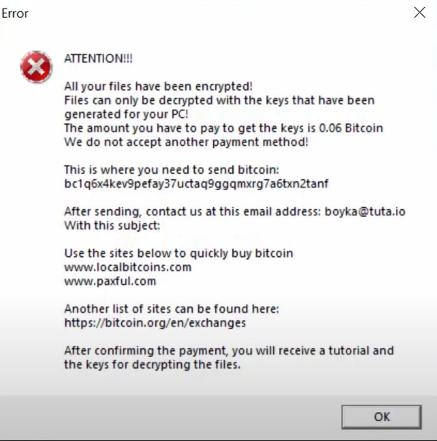The width and height of the screenshot is (437, 441).
Task: Close the Error dialog window
Action: pyautogui.click(x=420, y=13)
